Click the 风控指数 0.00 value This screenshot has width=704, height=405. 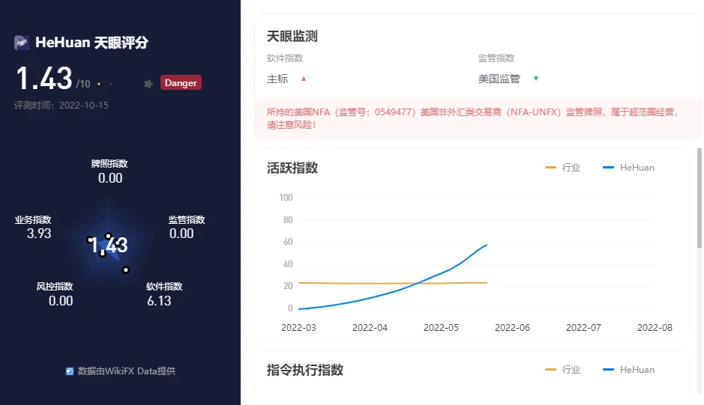click(x=61, y=300)
